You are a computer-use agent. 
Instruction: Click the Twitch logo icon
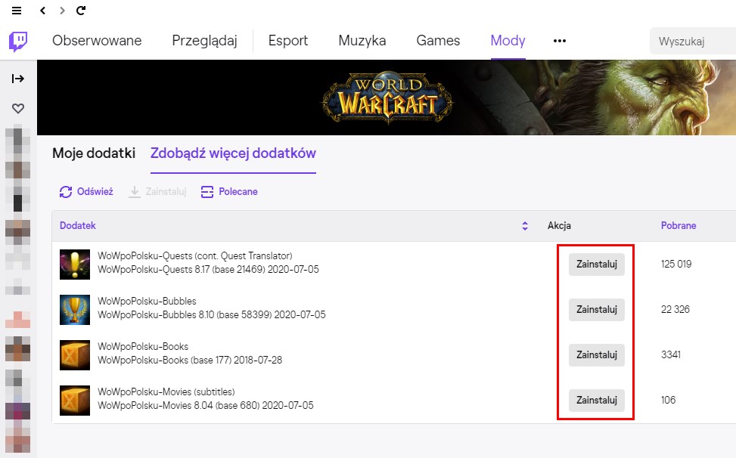[18, 42]
